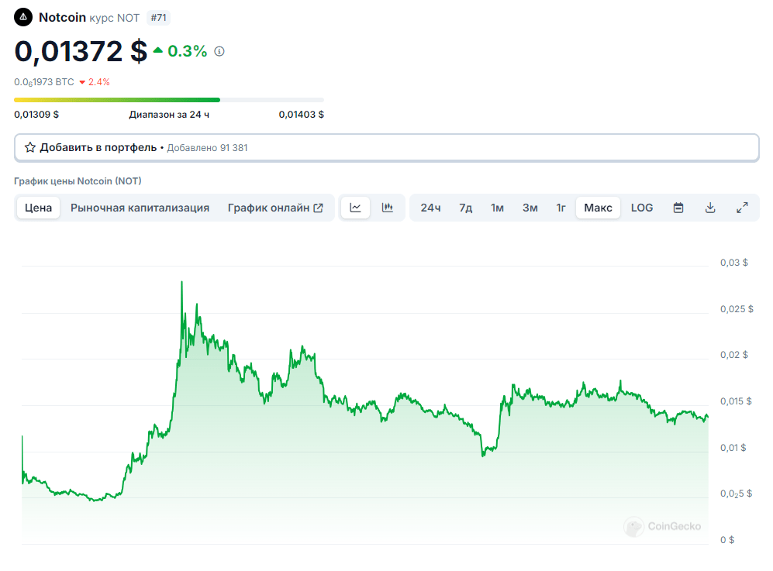Click the 0,01309 $ low value

click(x=36, y=115)
